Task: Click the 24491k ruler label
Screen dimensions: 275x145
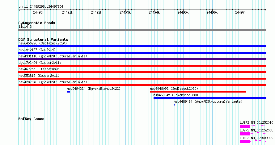Action: (x=67, y=12)
